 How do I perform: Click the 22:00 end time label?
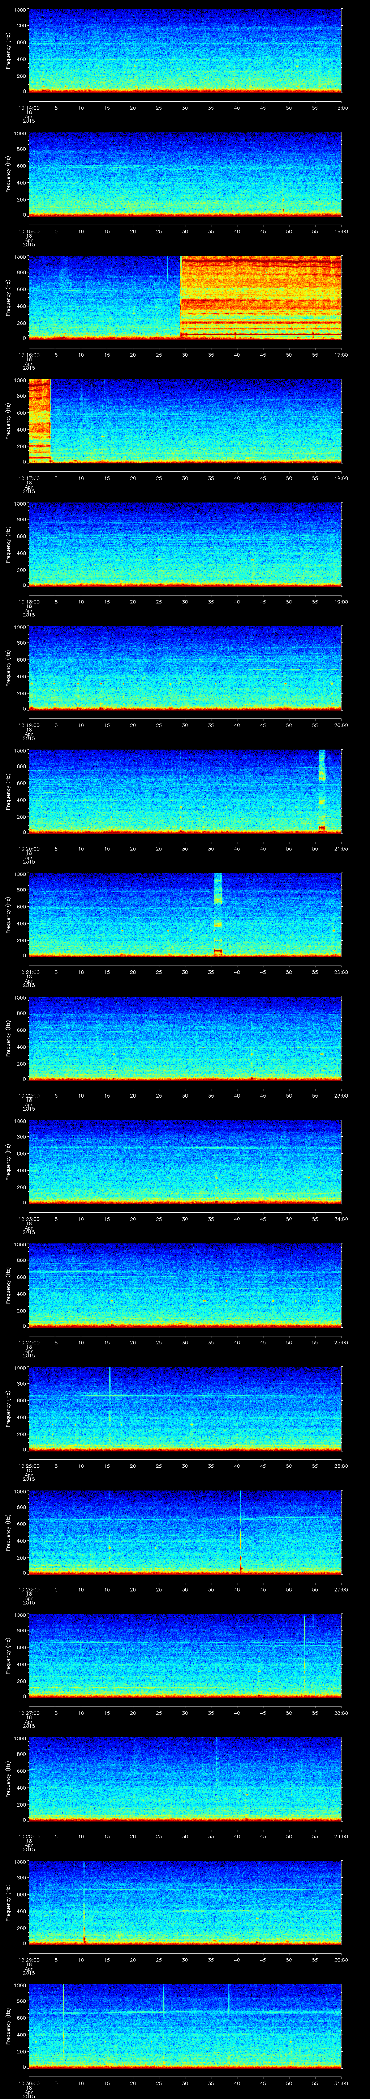[341, 971]
